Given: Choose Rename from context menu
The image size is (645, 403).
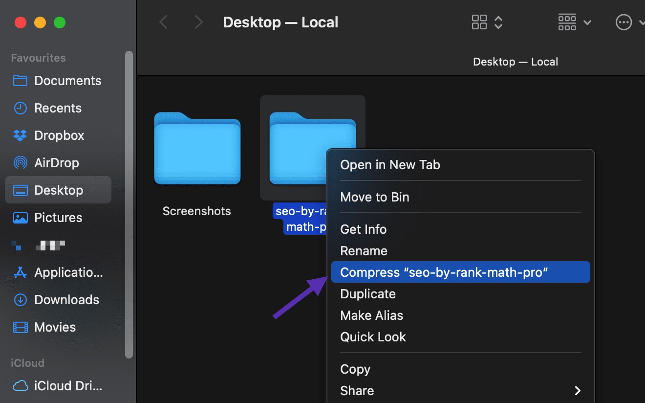Looking at the screenshot, I should point(461,251).
